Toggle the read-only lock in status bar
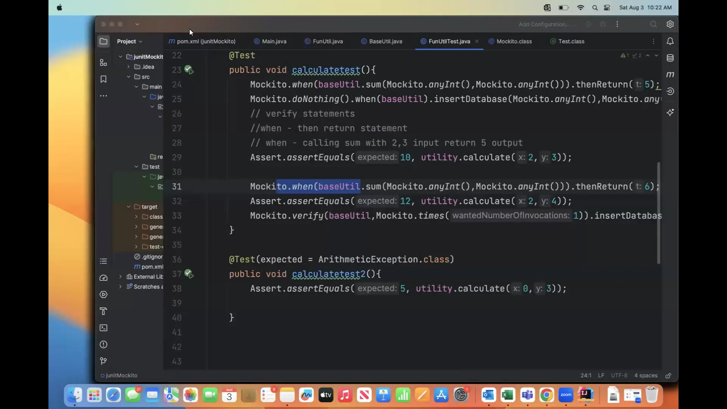The width and height of the screenshot is (727, 409). pyautogui.click(x=668, y=375)
